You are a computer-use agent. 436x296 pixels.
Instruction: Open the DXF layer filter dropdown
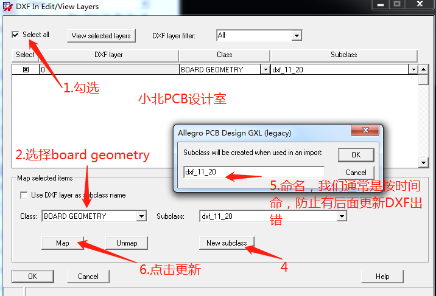[297, 35]
